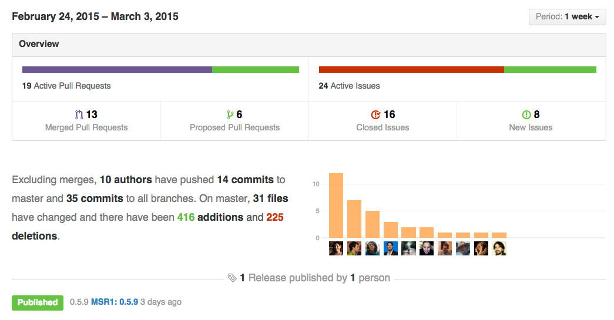
Task: Open 6 Proposed Pull Requests
Action: 234,120
